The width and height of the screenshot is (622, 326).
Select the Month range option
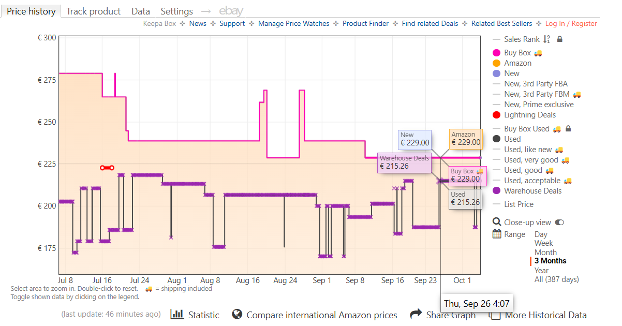[x=545, y=253]
